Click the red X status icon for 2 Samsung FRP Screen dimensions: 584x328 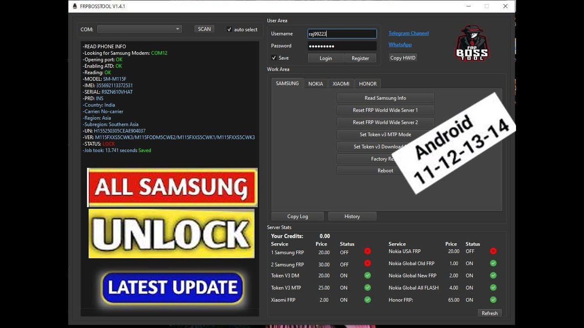pos(367,263)
